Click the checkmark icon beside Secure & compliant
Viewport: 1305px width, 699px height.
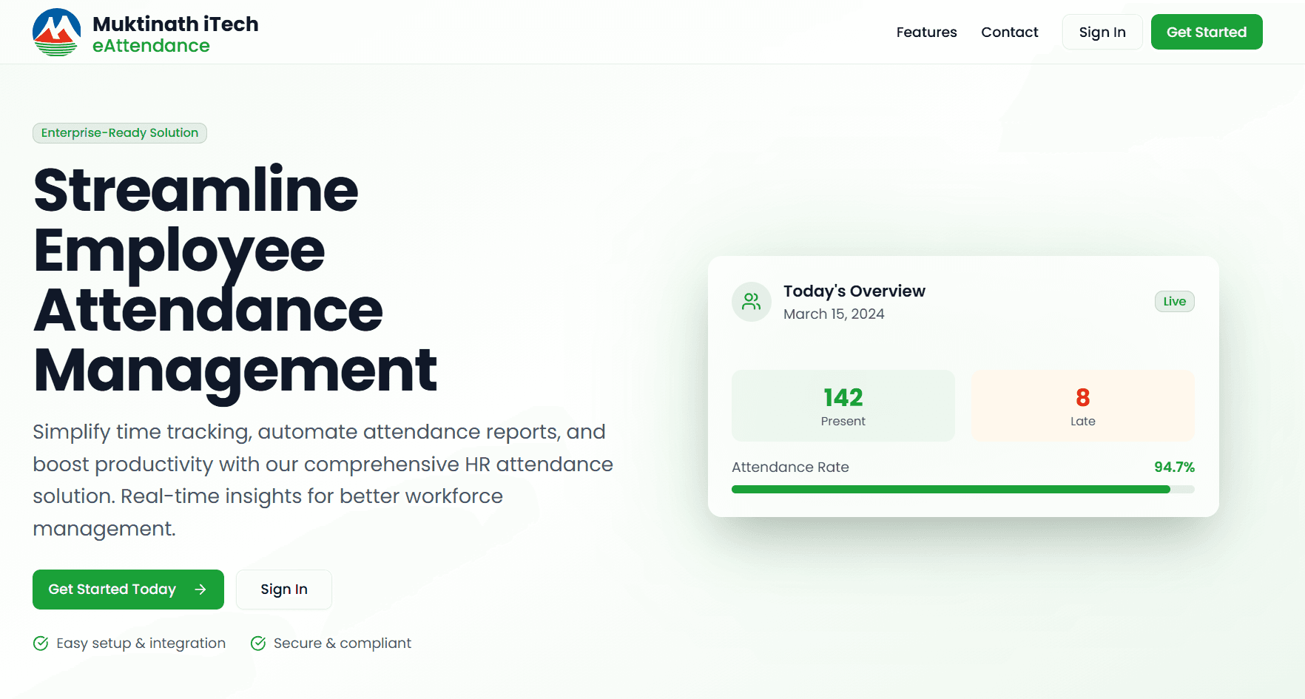[x=257, y=643]
